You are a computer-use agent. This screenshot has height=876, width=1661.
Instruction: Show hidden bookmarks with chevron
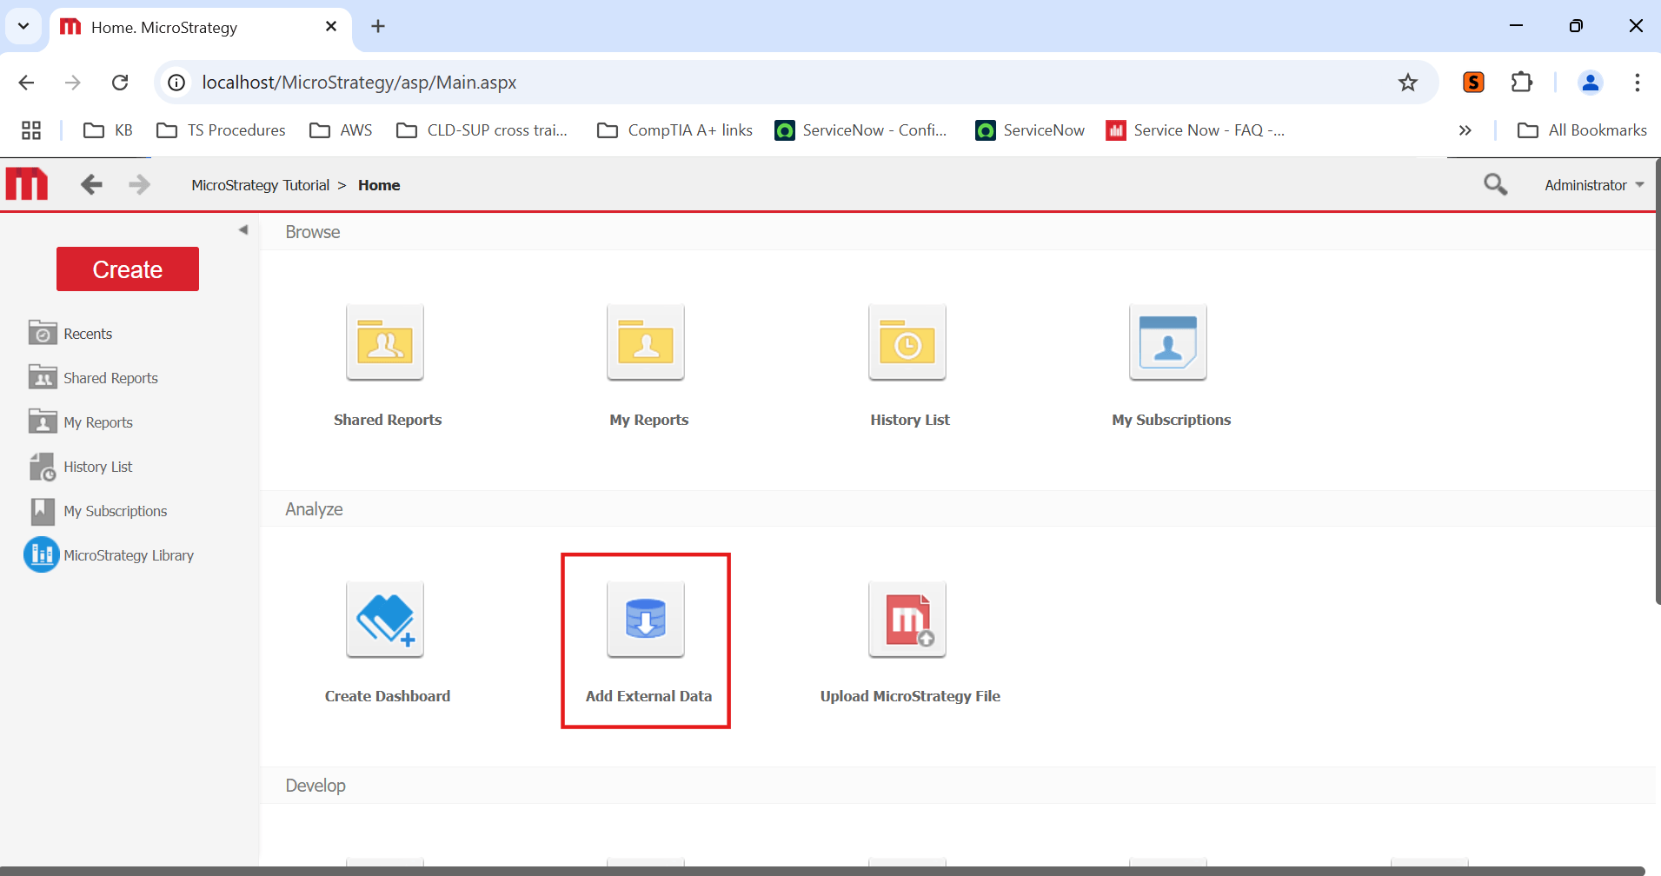(x=1465, y=130)
